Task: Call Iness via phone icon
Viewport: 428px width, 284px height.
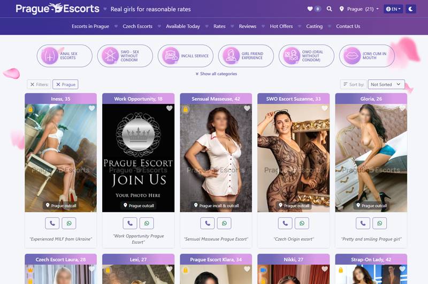Action: [52, 223]
